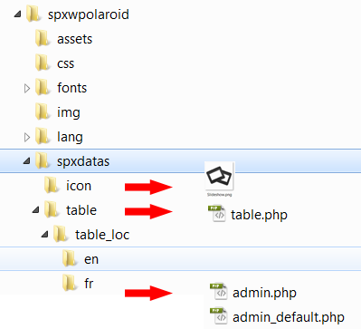
Task: Click the admin_default.php file icon
Action: tap(218, 315)
